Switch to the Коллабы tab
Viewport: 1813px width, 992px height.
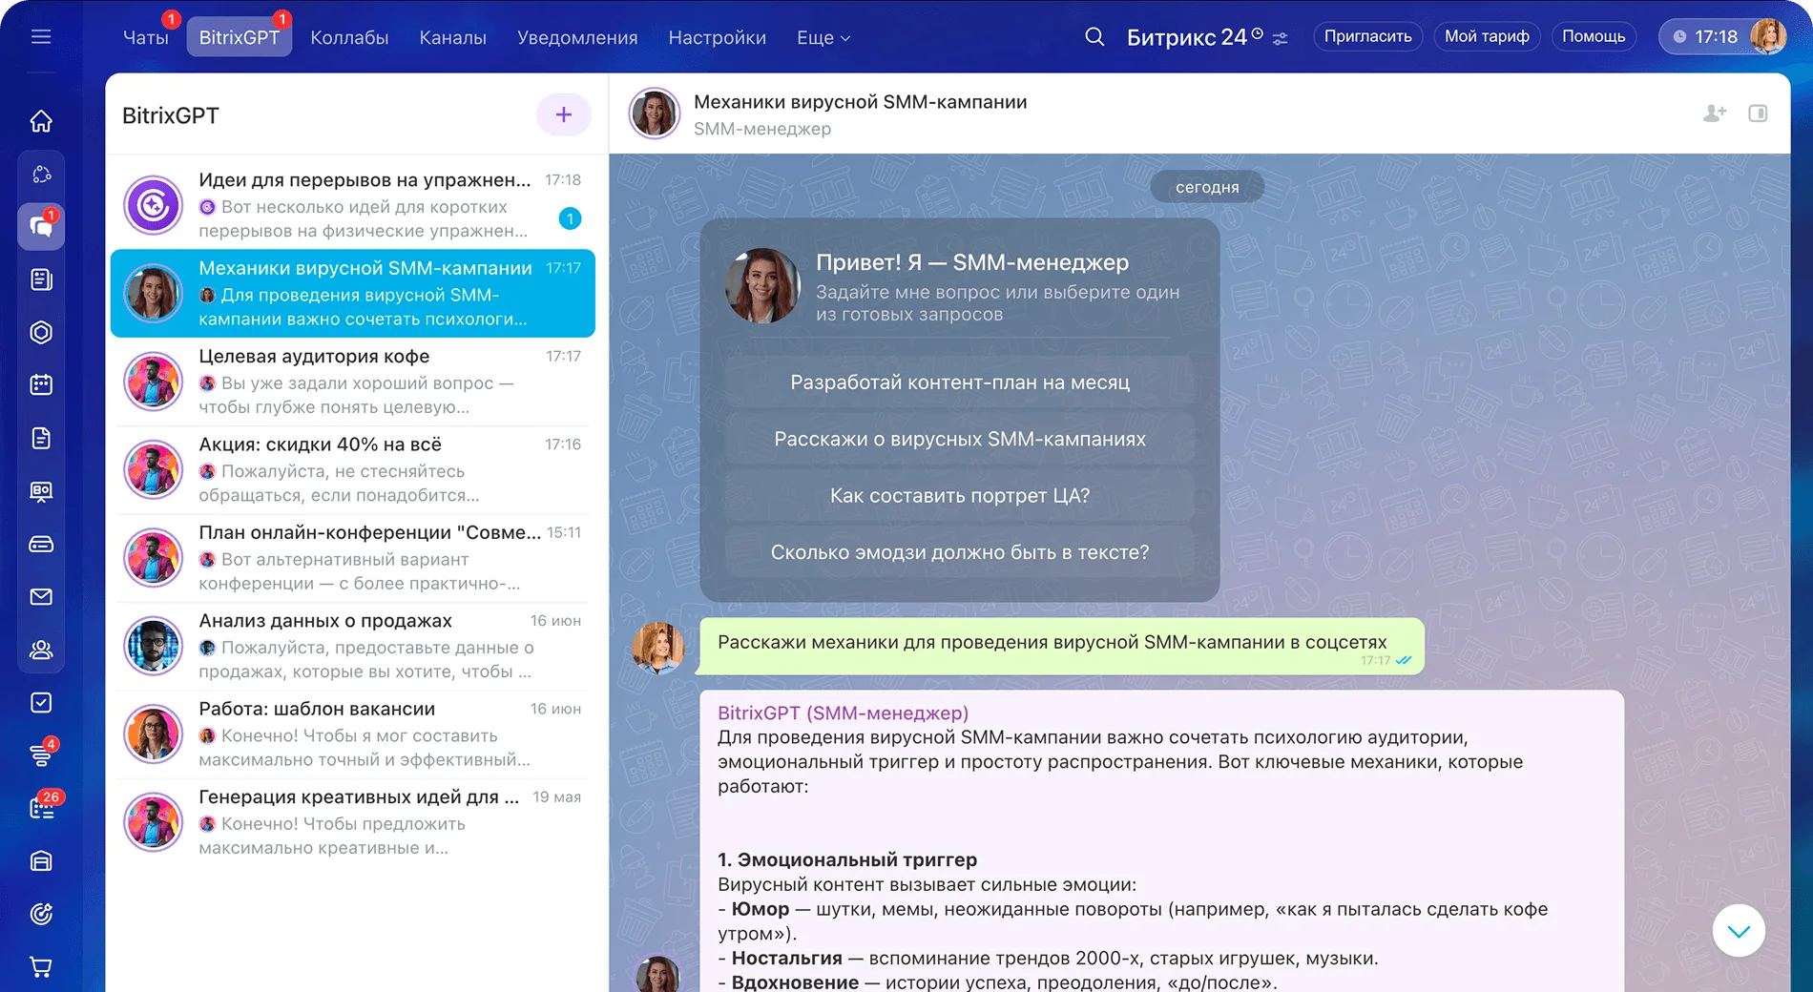349,37
